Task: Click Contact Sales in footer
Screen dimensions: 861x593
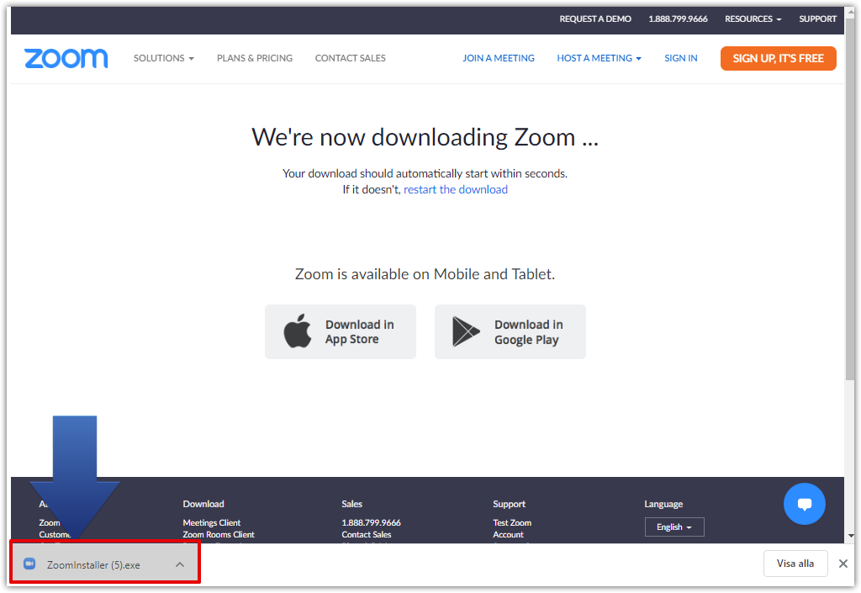Action: pyautogui.click(x=367, y=534)
